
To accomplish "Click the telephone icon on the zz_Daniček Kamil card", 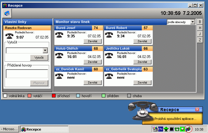I will (x=59, y=76).
